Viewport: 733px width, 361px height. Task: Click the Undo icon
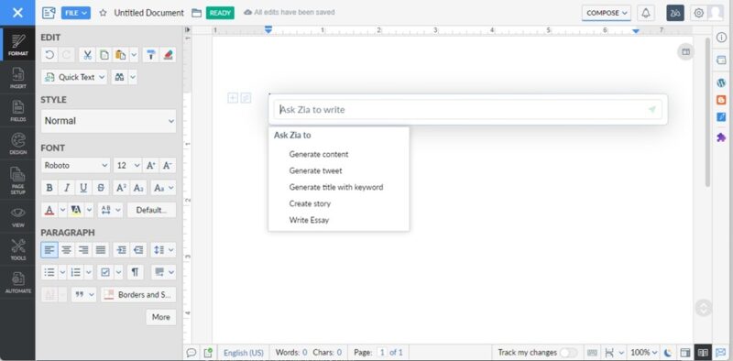coord(49,55)
